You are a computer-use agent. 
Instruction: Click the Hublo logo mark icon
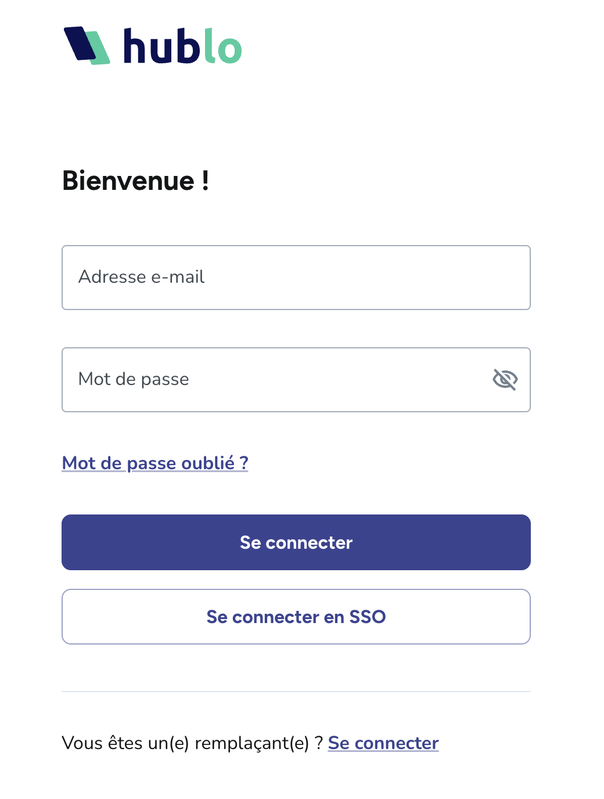click(87, 45)
